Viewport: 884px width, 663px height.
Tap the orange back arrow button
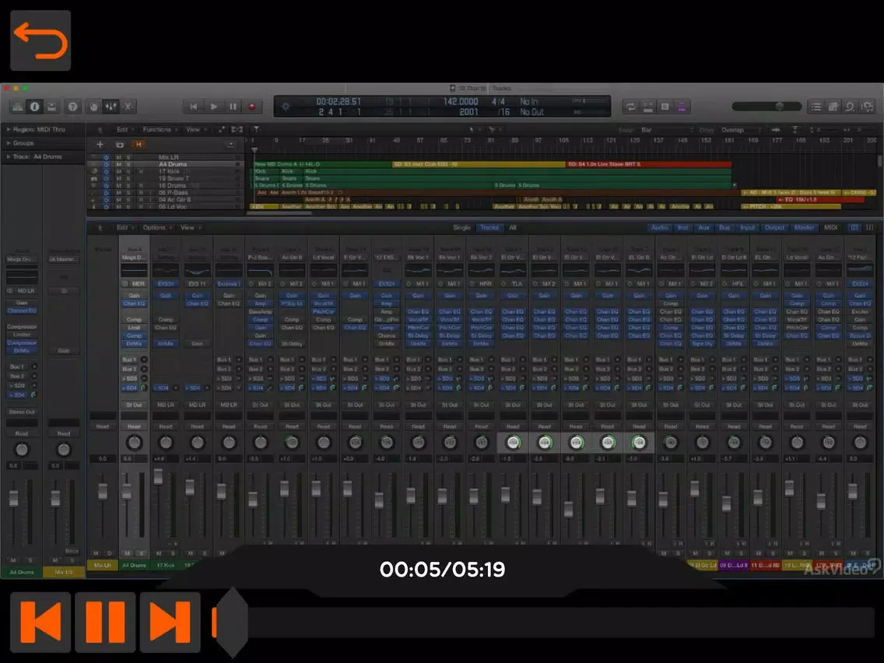coord(40,40)
